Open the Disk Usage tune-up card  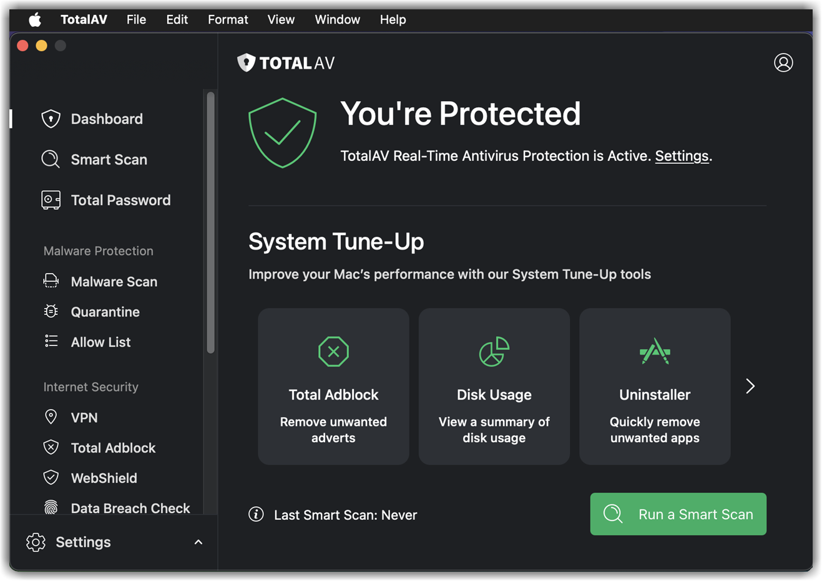494,387
